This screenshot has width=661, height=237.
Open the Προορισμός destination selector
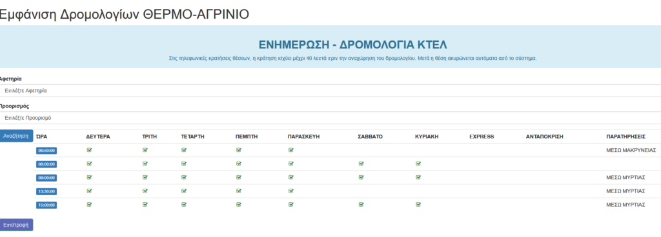click(x=330, y=118)
